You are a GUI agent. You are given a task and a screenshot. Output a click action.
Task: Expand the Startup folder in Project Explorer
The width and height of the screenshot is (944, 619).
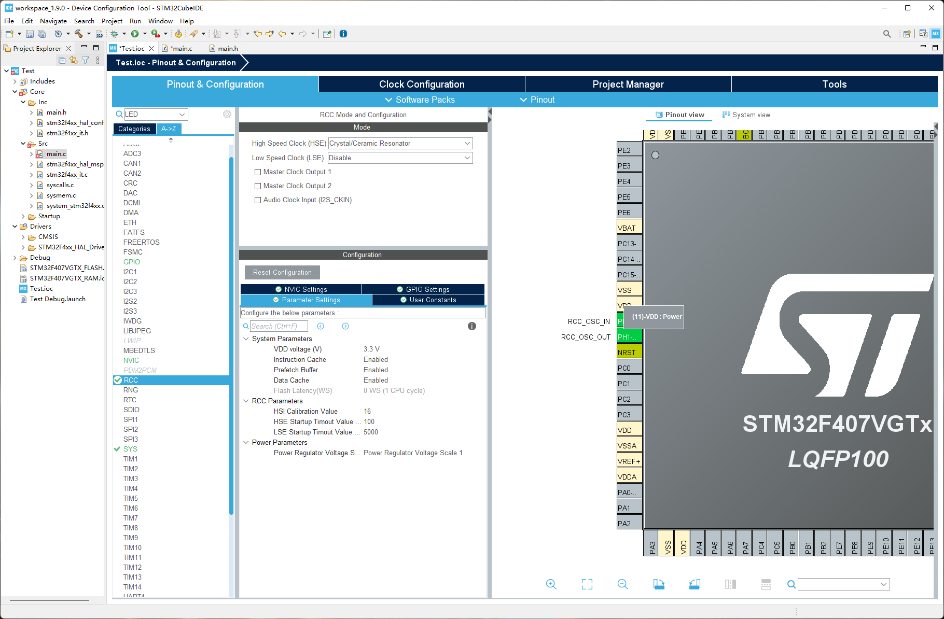click(x=23, y=216)
